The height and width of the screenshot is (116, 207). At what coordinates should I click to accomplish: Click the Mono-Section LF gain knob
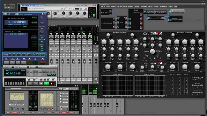click(104, 42)
